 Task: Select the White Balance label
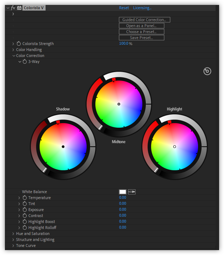34,192
